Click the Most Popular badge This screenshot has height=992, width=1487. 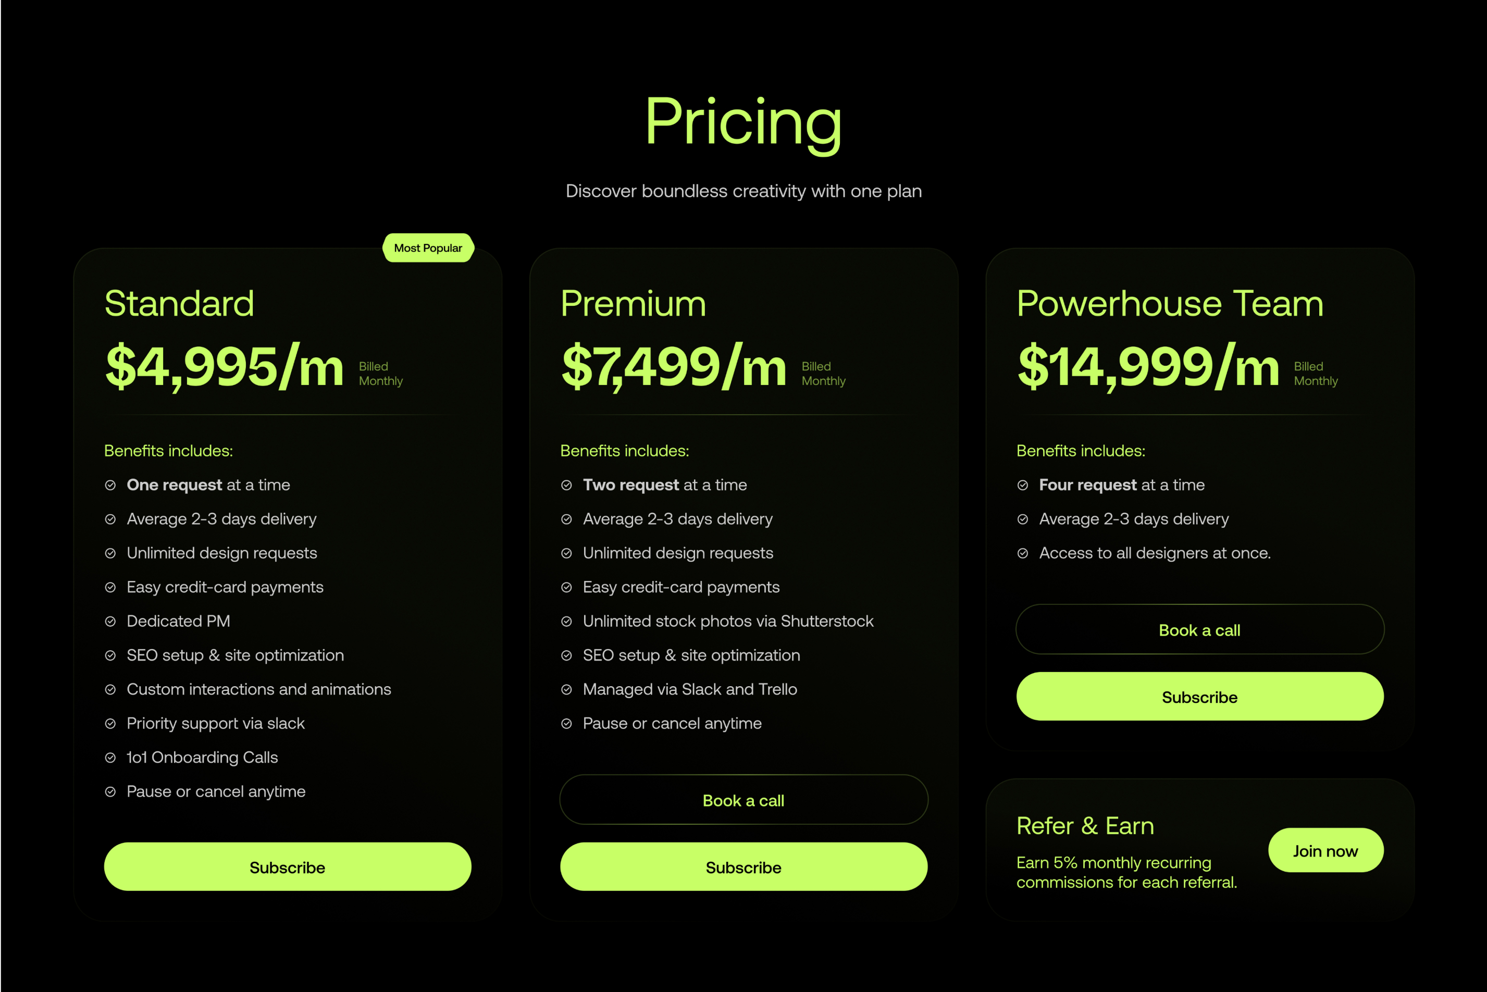[428, 248]
